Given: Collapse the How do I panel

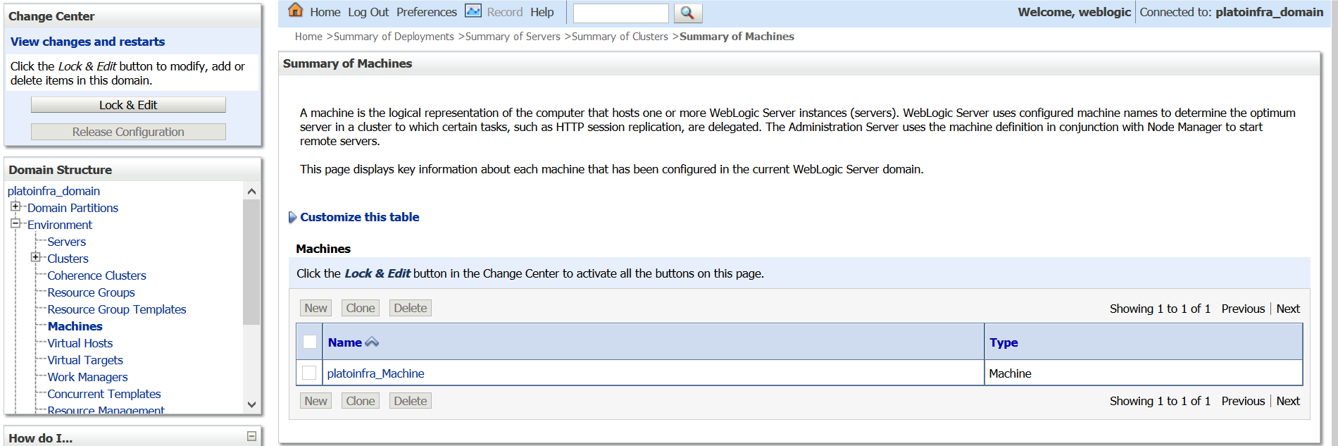Looking at the screenshot, I should (x=251, y=437).
